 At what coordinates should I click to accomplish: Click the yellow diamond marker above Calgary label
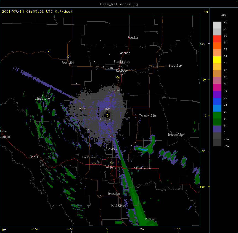112,163
